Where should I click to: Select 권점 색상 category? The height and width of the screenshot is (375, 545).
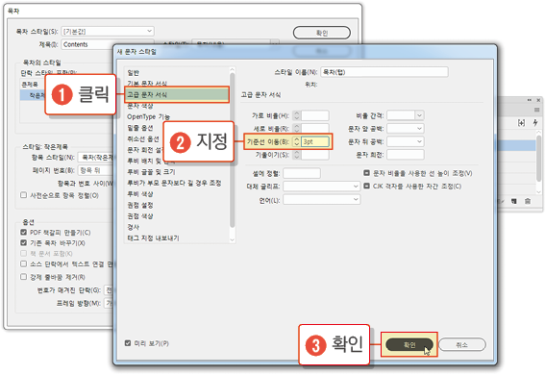(x=140, y=215)
